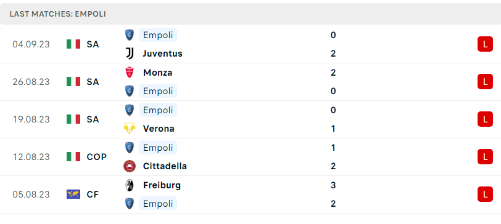Open the Juventus team link

click(x=162, y=54)
